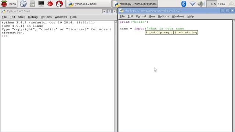Open the Wolfram red wolf icon
This screenshot has width=235, height=132.
59,4
